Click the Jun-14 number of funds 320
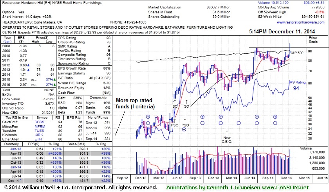 pyautogui.click(x=107, y=133)
